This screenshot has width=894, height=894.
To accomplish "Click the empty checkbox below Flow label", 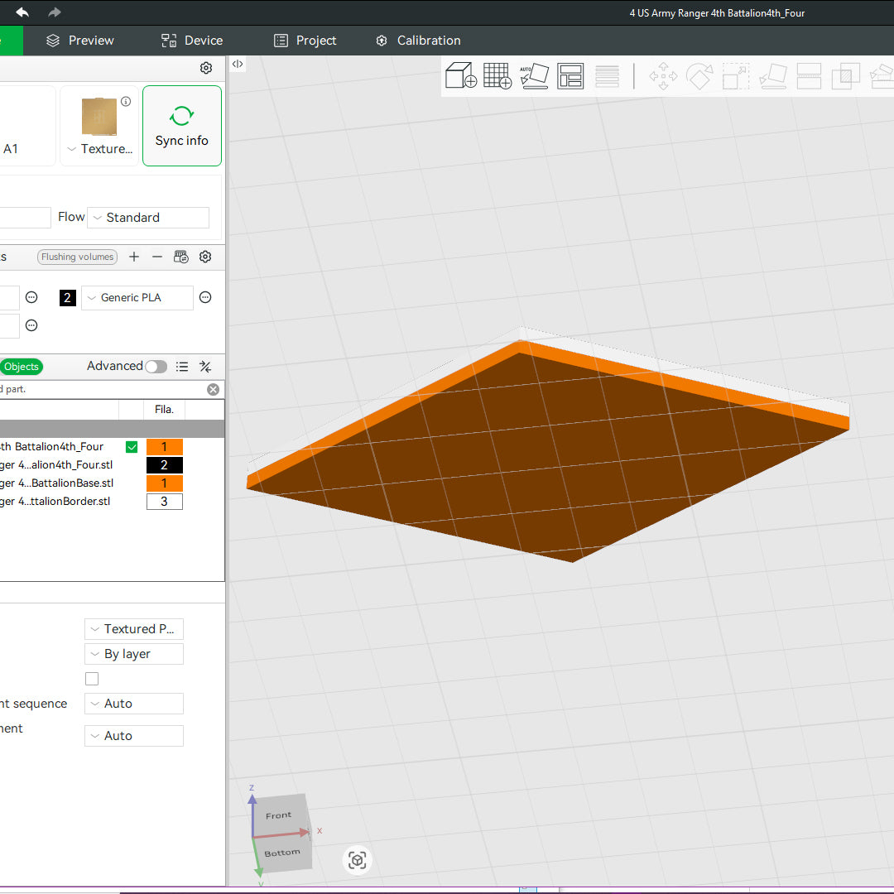I will pyautogui.click(x=91, y=678).
